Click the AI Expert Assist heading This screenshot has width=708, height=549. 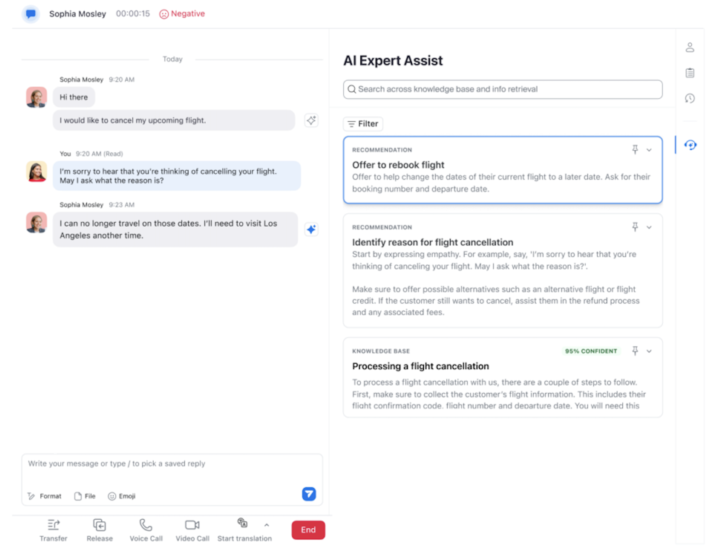click(393, 60)
